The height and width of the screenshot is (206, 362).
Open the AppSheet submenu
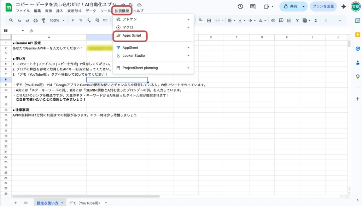[153, 48]
